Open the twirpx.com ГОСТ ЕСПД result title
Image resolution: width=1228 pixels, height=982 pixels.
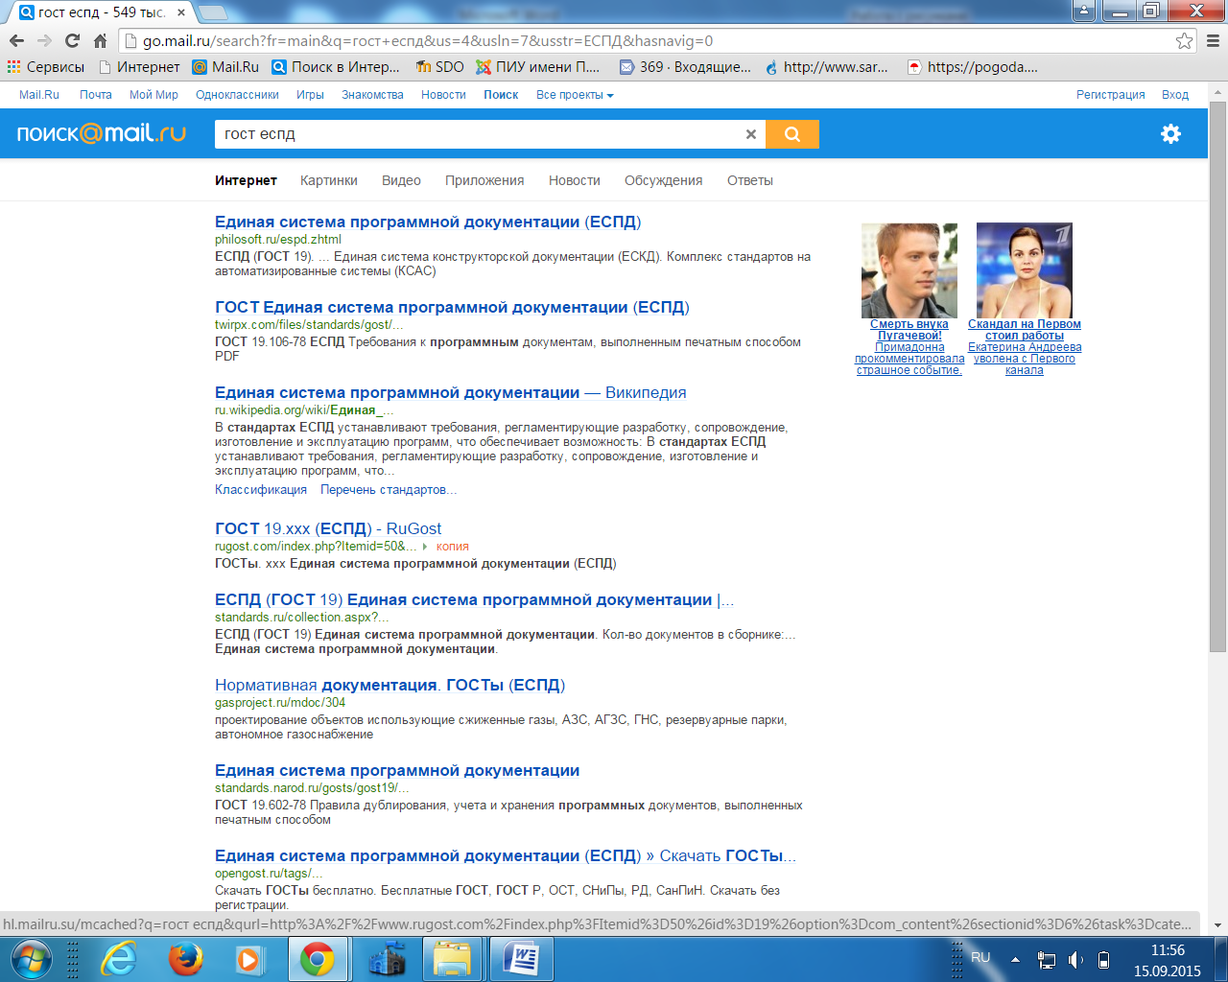point(452,307)
